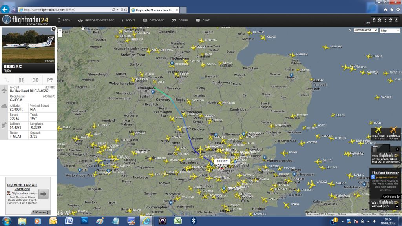Open the Database menu
This screenshot has height=226, width=402.
pos(153,20)
